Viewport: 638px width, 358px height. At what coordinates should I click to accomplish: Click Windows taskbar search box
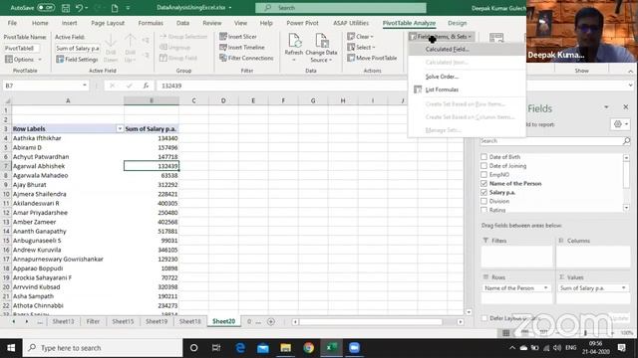click(x=103, y=348)
